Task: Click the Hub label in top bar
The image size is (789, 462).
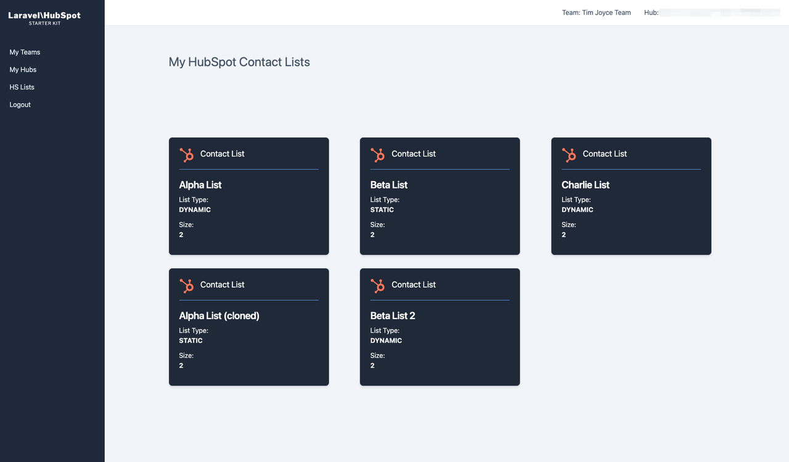Action: click(651, 12)
